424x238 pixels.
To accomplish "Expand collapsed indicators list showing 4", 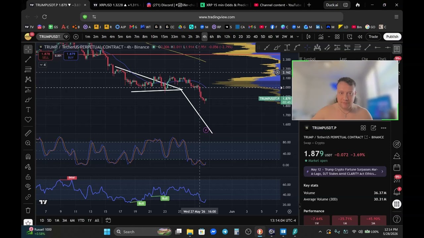I will (43, 65).
